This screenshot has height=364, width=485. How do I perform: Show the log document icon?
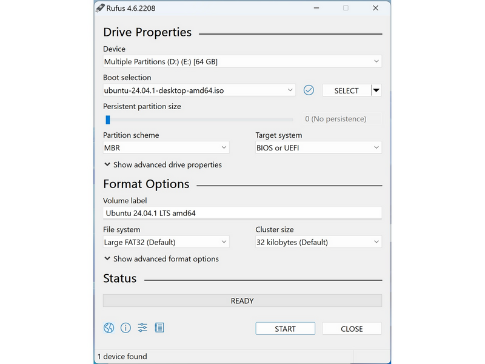coord(159,328)
